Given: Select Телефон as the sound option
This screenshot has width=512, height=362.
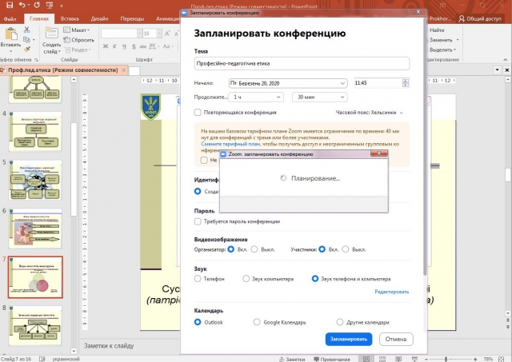Looking at the screenshot, I should [x=198, y=279].
